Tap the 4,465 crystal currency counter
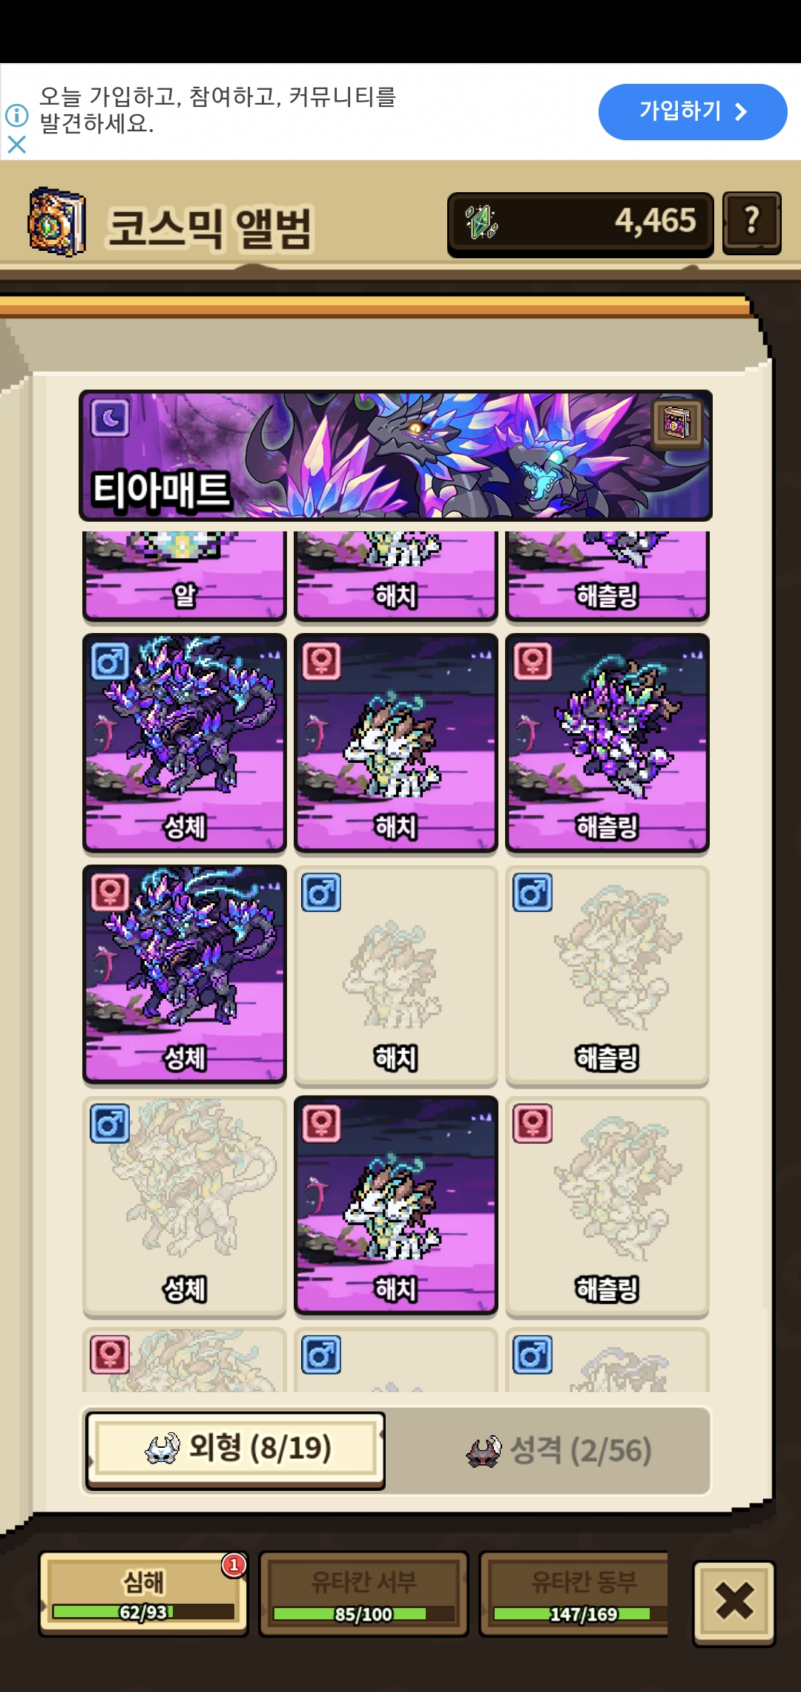Image resolution: width=801 pixels, height=1692 pixels. pyautogui.click(x=580, y=223)
